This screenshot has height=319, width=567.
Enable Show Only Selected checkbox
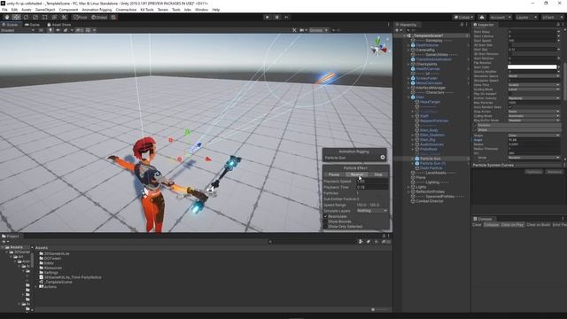coord(325,227)
